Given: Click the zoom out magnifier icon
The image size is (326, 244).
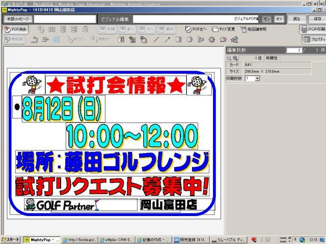Looking at the screenshot, I should pyautogui.click(x=229, y=58).
